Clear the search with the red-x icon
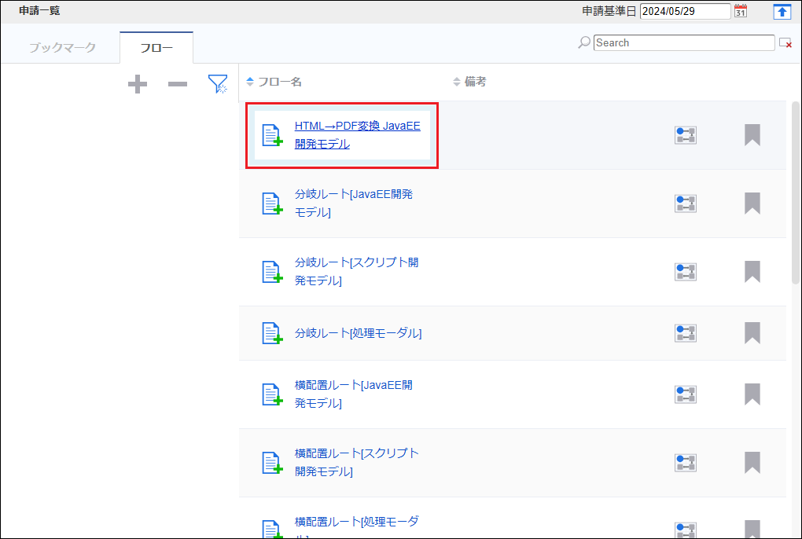The width and height of the screenshot is (802, 539). point(785,43)
